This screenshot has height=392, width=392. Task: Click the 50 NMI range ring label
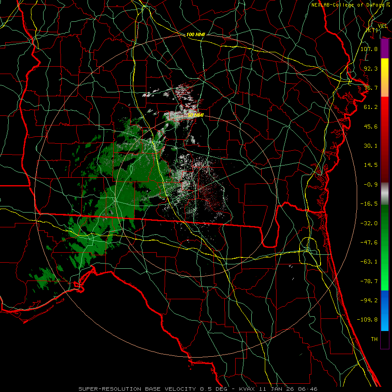(196, 115)
